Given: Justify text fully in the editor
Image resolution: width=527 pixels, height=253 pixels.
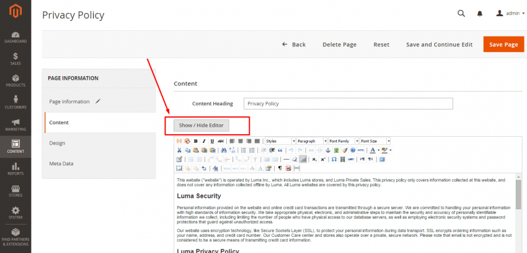Looking at the screenshot, I should [257, 141].
